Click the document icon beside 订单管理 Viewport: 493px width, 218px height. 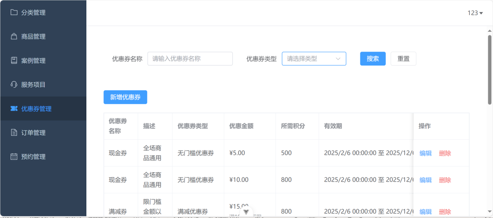pos(14,133)
